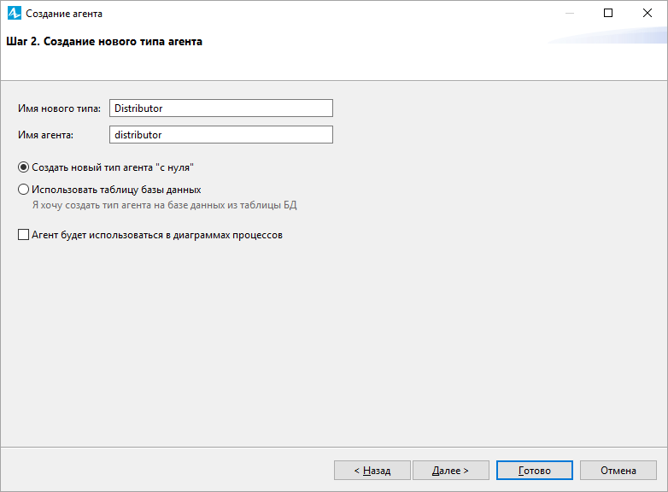Viewport: 668px width, 492px height.
Task: Cancel the wizard using Отмена button
Action: click(x=618, y=471)
